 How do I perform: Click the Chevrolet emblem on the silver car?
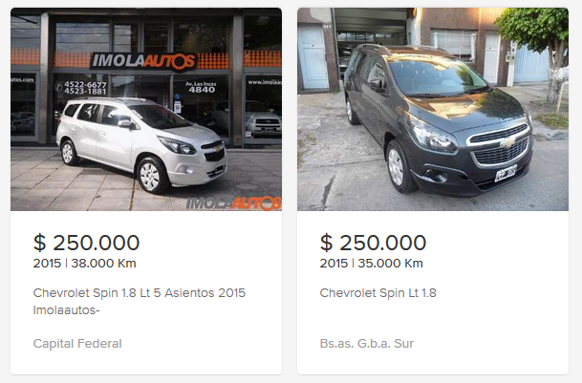pyautogui.click(x=218, y=148)
